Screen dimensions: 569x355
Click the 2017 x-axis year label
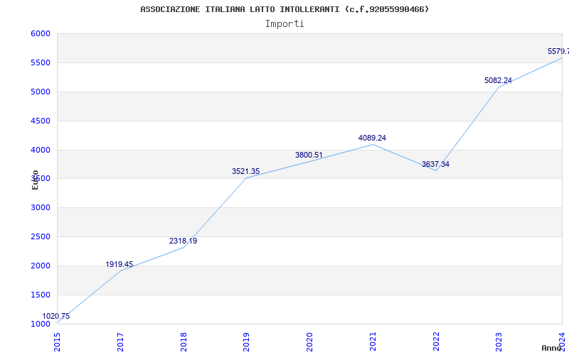click(x=120, y=342)
